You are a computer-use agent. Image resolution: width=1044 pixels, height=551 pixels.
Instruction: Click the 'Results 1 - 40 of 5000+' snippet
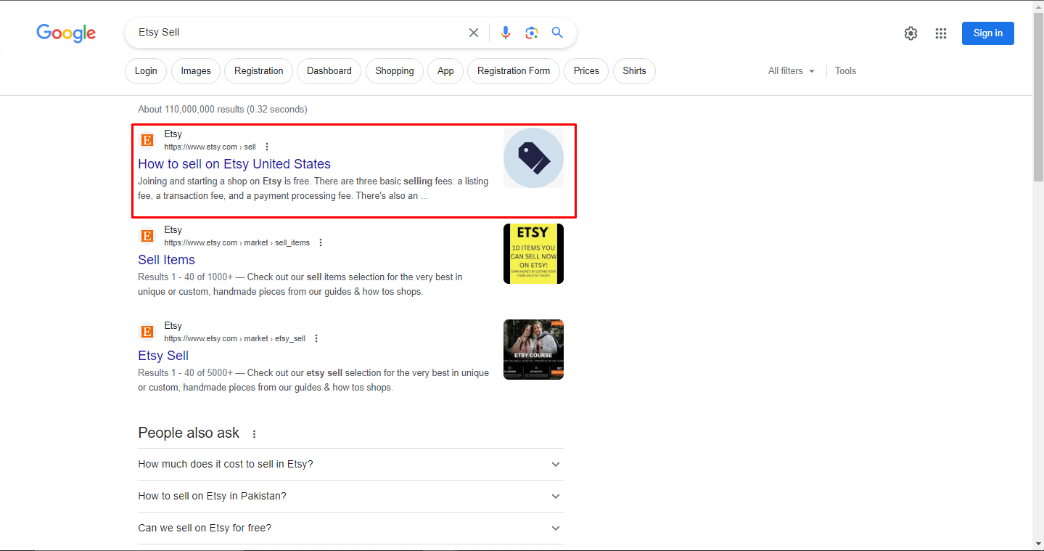tap(313, 380)
